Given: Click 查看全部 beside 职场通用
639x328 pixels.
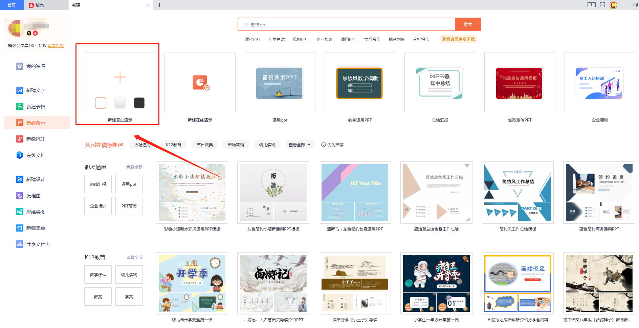Looking at the screenshot, I should pos(134,167).
